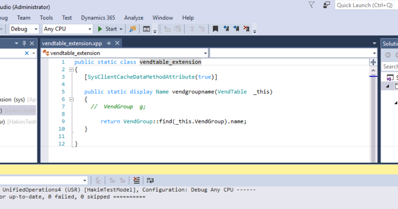Jump to the next bookmark
The image size is (398, 209).
pos(236,29)
